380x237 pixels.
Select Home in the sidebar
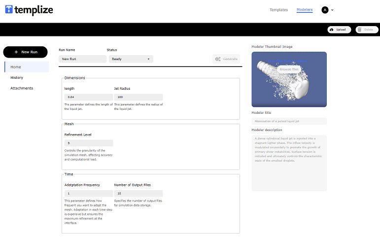coord(27,67)
